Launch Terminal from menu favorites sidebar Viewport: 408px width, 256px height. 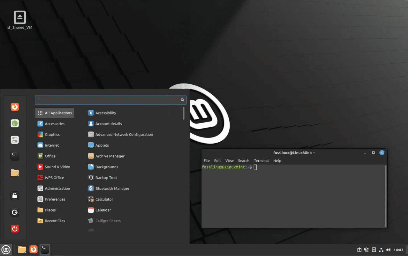coord(15,156)
